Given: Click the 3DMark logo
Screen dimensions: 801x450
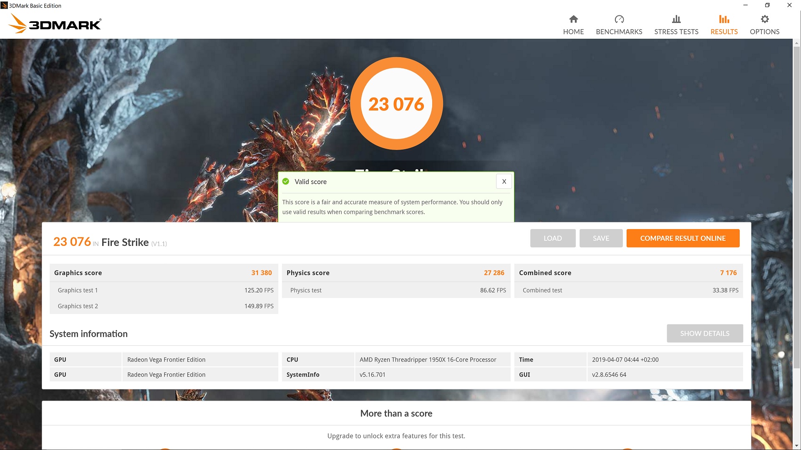Looking at the screenshot, I should (55, 24).
